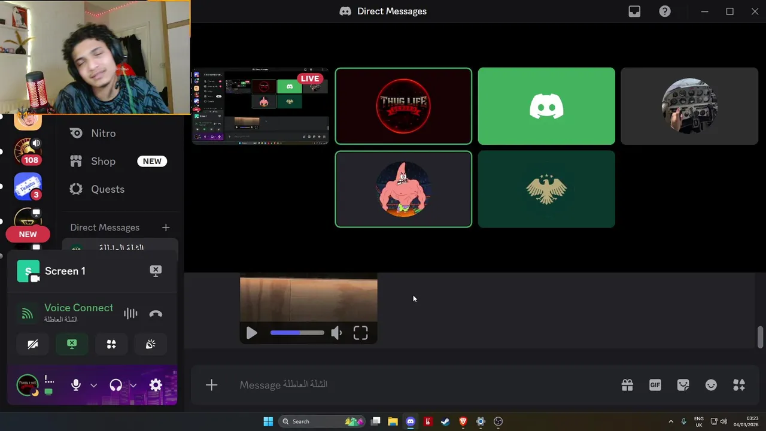The width and height of the screenshot is (766, 431).
Task: Open File Explorer from the taskbar
Action: click(x=393, y=421)
